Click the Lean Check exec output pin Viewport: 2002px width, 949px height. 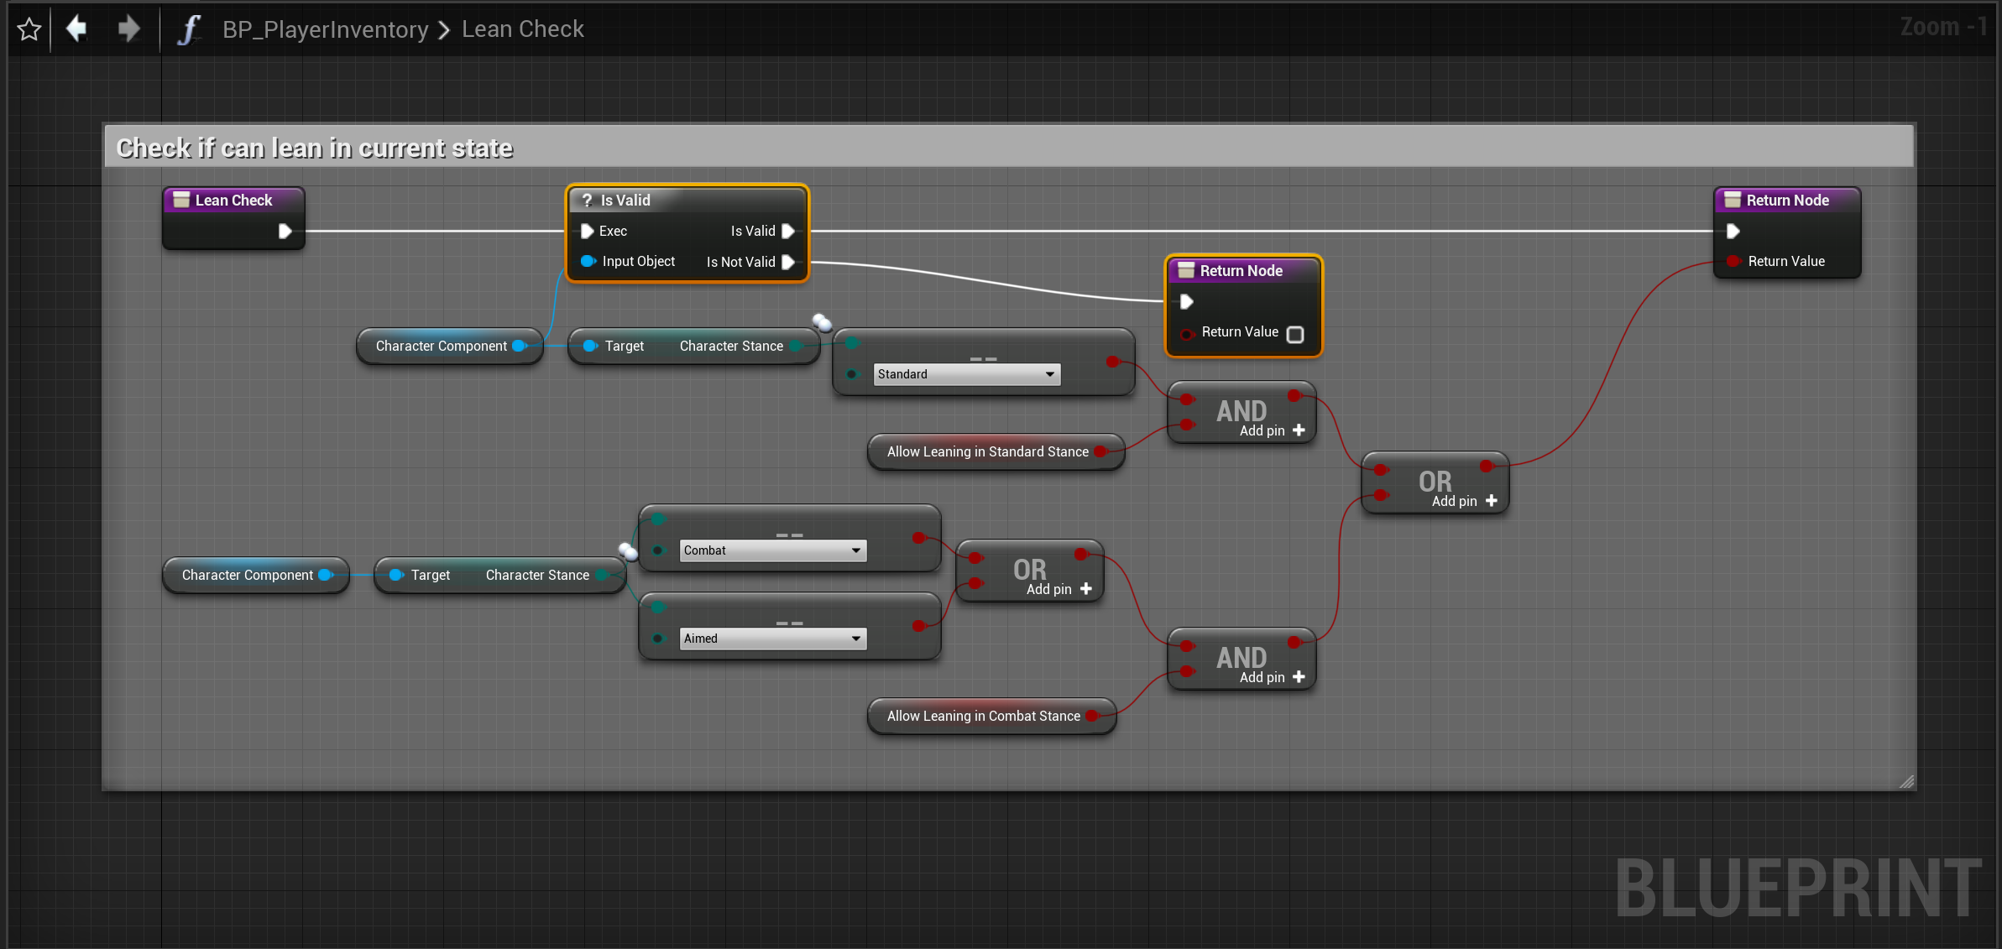pos(285,231)
